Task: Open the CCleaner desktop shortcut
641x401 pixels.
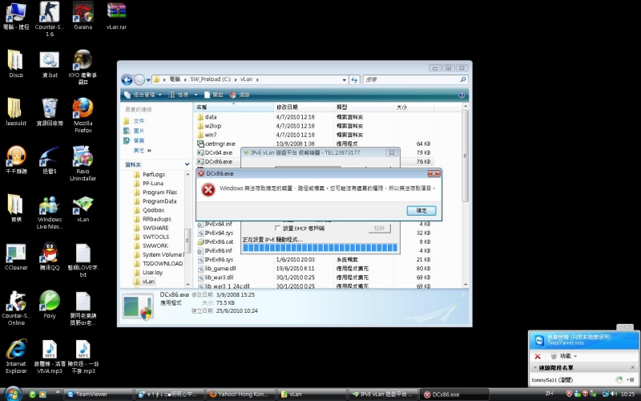Action: point(15,255)
